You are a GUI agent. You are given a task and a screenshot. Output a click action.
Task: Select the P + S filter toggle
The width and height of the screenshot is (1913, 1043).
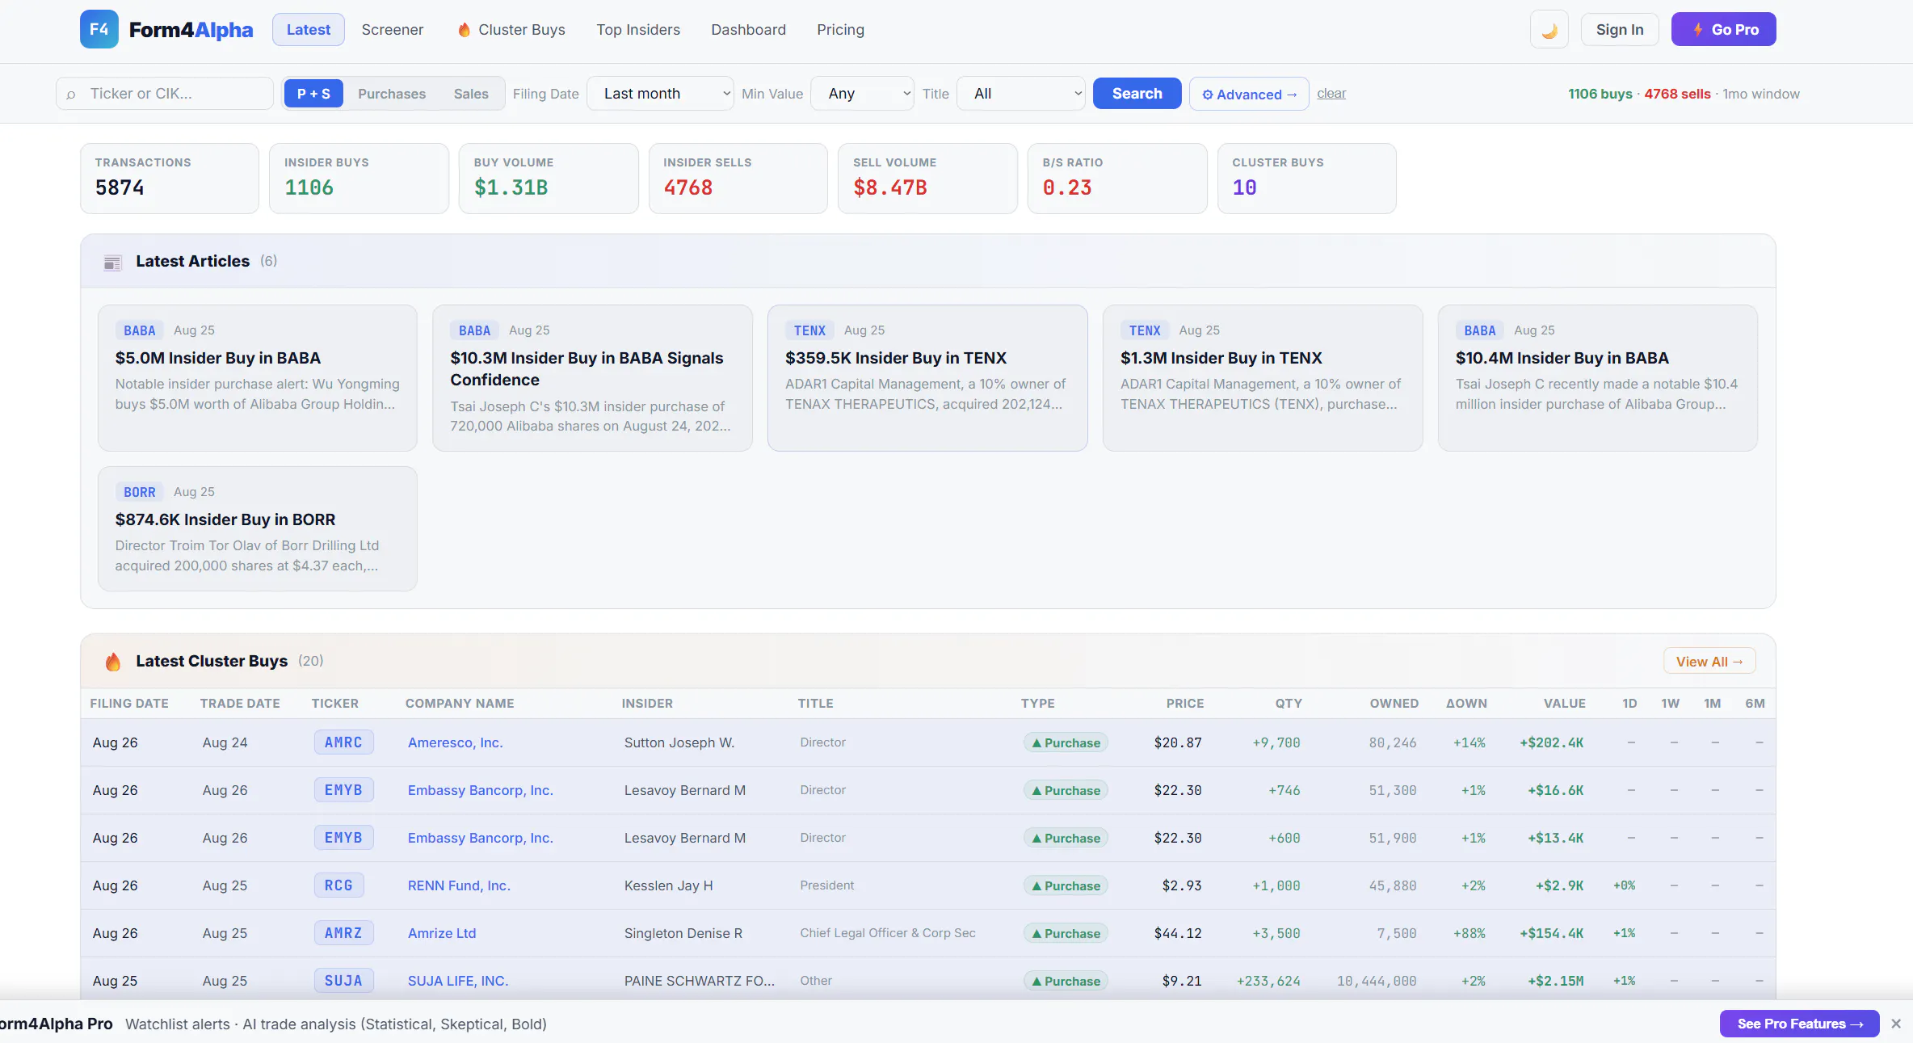click(313, 94)
